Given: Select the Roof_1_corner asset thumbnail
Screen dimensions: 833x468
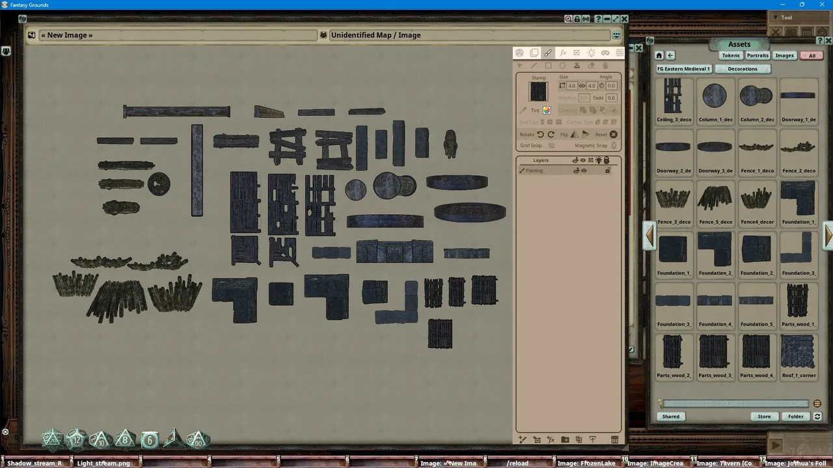Looking at the screenshot, I should (x=799, y=357).
